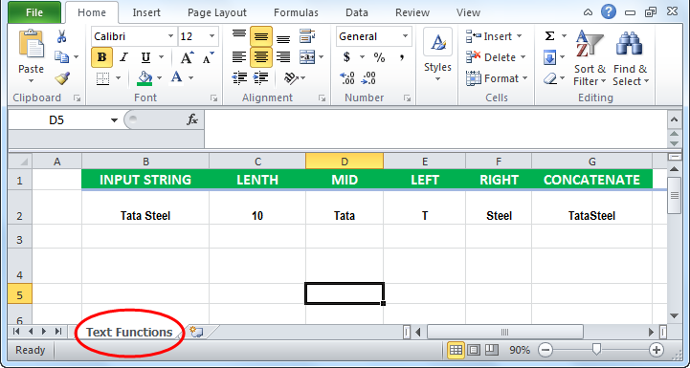The image size is (690, 368).
Task: Click Decrease Decimal icon
Action: pos(368,78)
